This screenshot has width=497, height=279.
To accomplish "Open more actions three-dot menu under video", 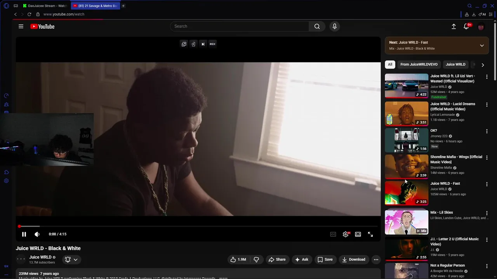I will tap(376, 260).
